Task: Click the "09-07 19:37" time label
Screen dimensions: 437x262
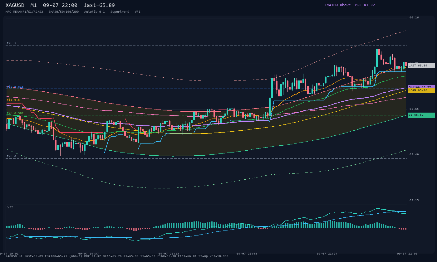Action: coord(89,254)
